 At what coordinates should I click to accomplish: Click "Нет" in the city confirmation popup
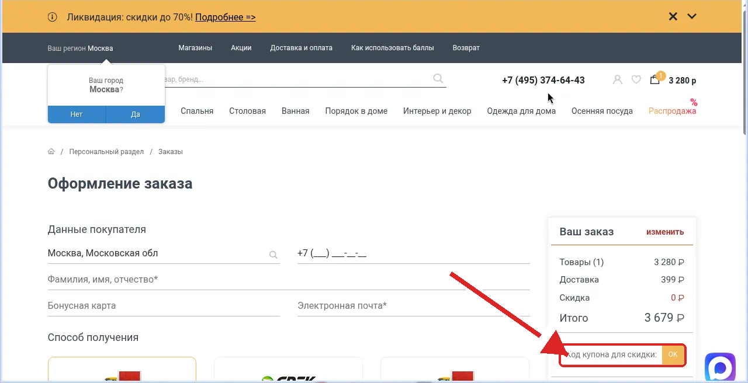pos(77,114)
